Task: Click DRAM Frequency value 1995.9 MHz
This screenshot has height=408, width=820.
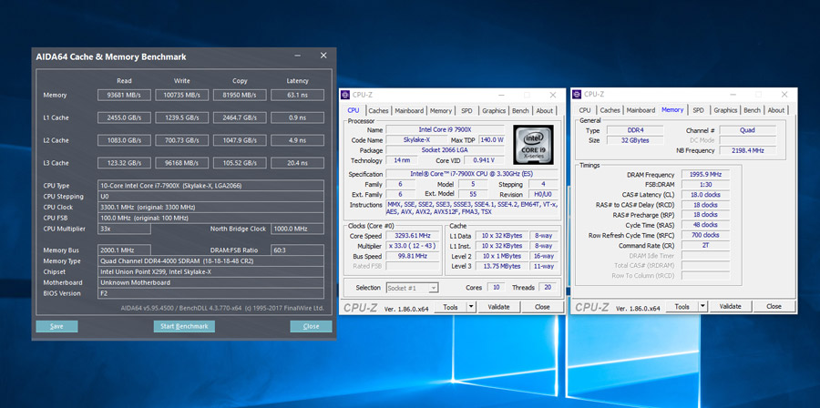Action: coord(705,175)
